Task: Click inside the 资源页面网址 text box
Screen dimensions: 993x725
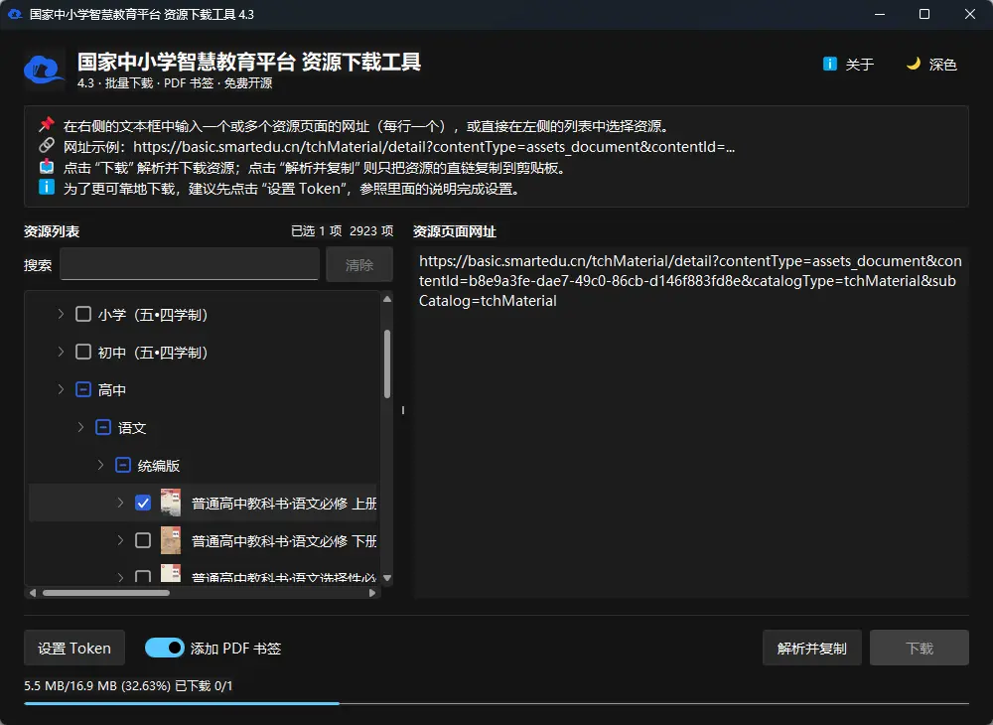Action: click(x=691, y=422)
